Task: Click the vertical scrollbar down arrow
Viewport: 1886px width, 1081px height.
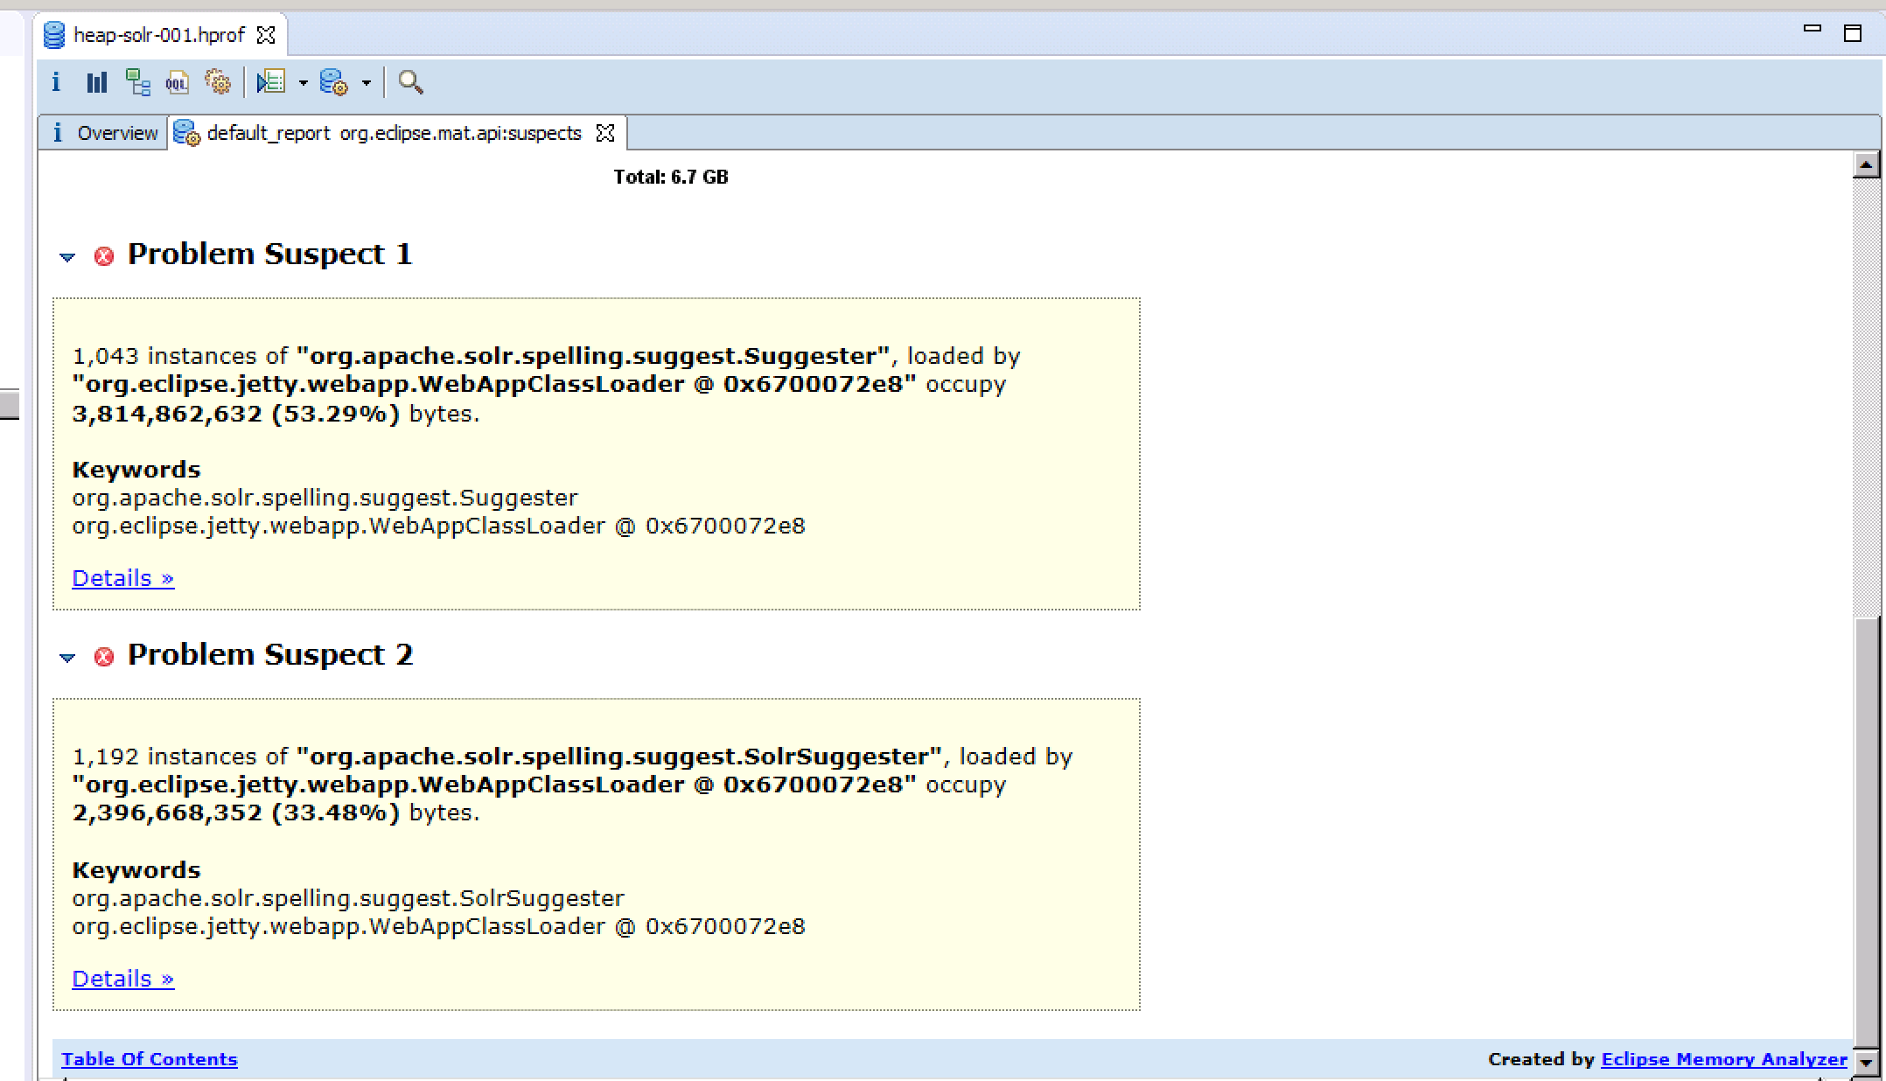Action: coord(1866,1063)
